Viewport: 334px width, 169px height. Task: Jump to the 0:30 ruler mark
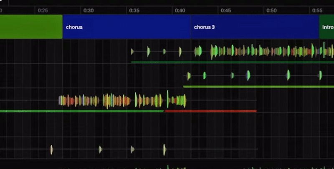coord(89,10)
